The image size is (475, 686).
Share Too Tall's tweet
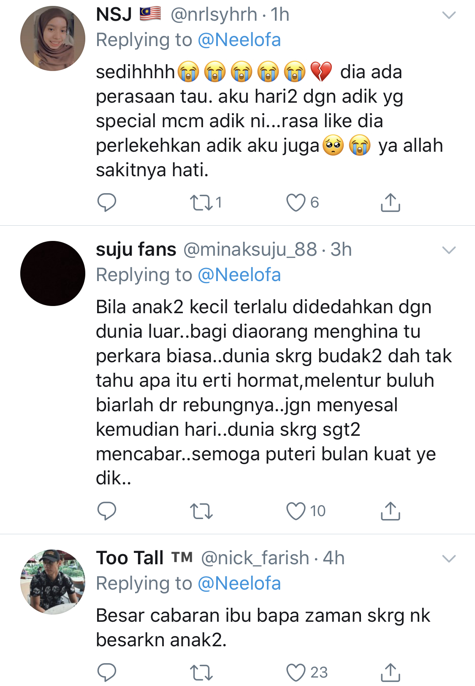pos(390,672)
